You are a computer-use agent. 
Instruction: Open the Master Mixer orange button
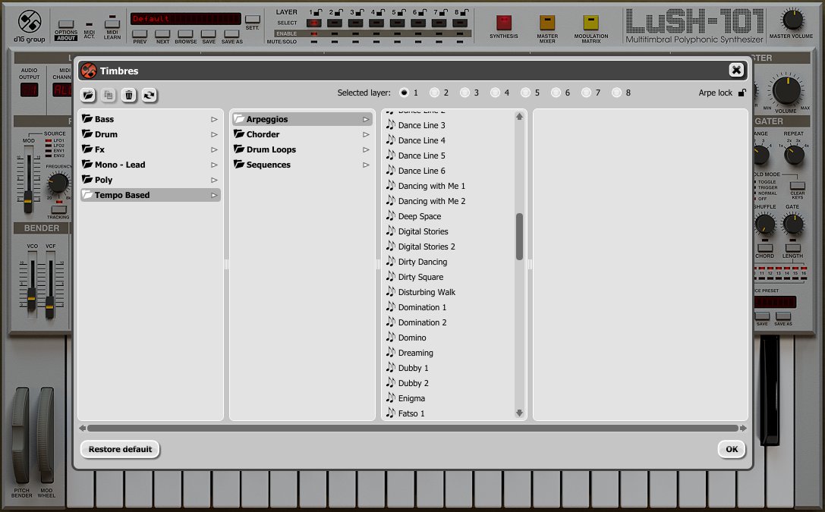coord(547,22)
